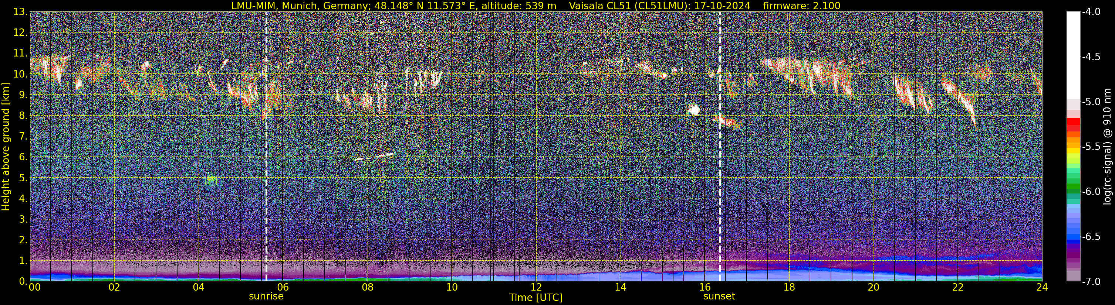Click colorbar tick label '-6.5'
The height and width of the screenshot is (305, 1115).
pyautogui.click(x=1091, y=237)
